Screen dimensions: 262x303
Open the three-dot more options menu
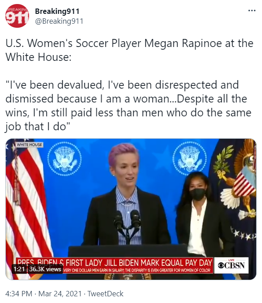(x=252, y=11)
